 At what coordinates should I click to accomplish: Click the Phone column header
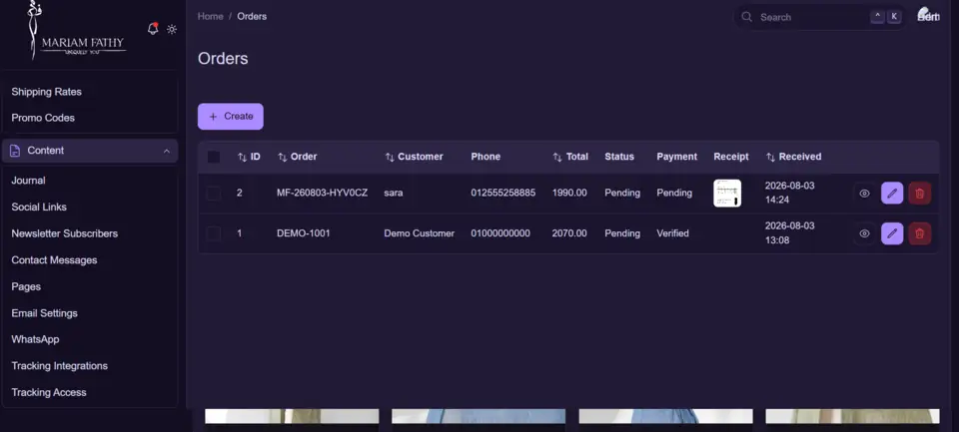485,157
